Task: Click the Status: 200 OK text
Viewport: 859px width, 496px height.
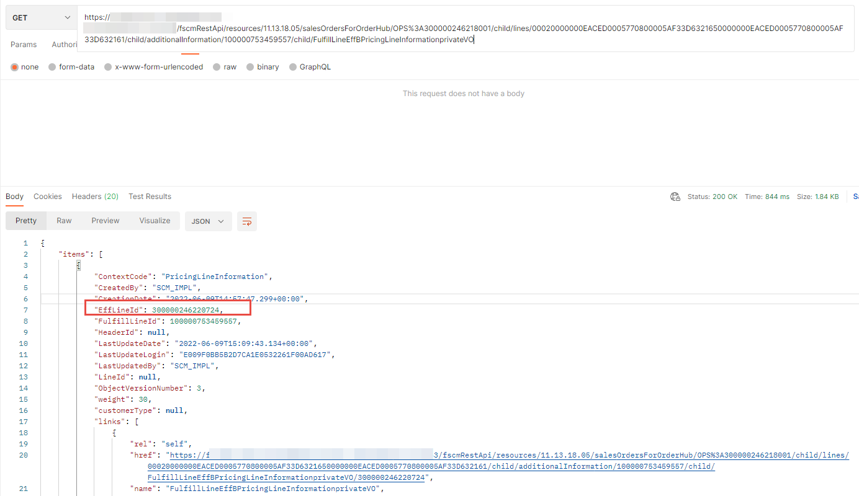Action: (713, 197)
